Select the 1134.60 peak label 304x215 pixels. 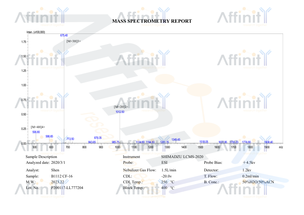(140, 142)
